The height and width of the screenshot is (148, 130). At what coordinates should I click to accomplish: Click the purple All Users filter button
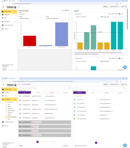pyautogui.click(x=79, y=93)
